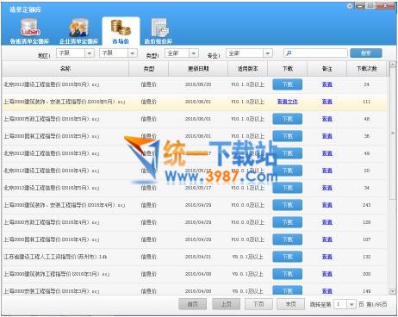This screenshot has width=398, height=317.
Task: Click the vertical scrollbar up arrow
Action: pyautogui.click(x=392, y=65)
